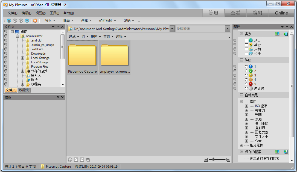Switch to the Online mode tab

281,13
